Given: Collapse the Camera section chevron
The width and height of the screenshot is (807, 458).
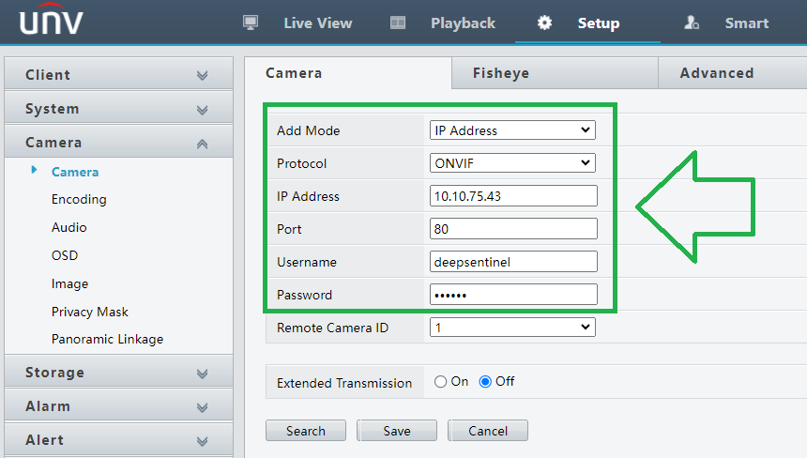Looking at the screenshot, I should coord(202,144).
